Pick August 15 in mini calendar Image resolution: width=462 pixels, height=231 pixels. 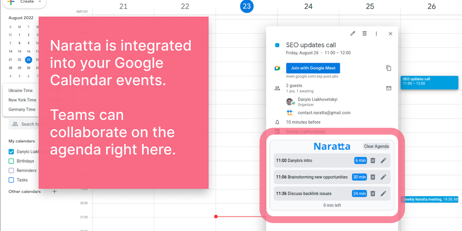click(19, 51)
